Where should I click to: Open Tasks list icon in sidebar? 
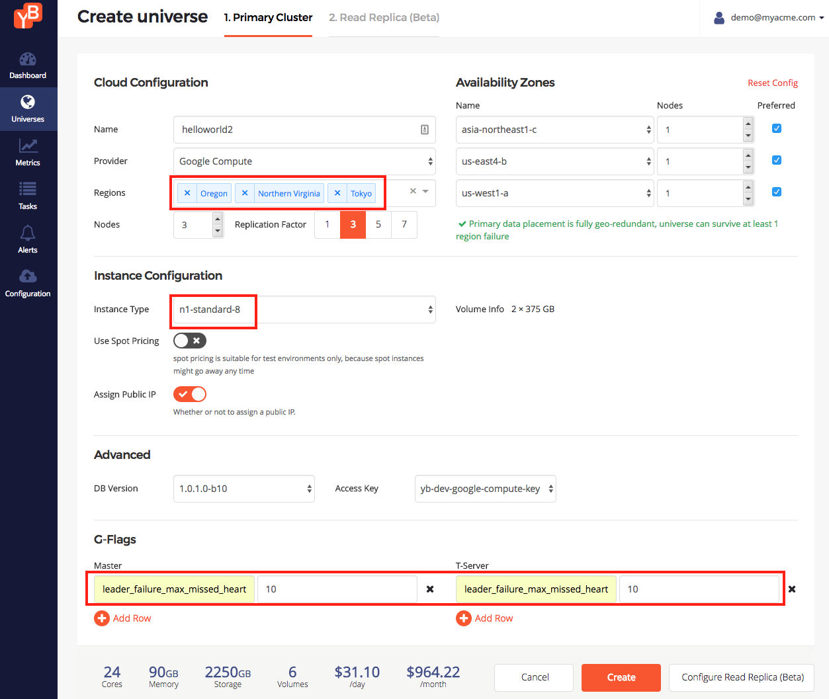click(x=28, y=189)
